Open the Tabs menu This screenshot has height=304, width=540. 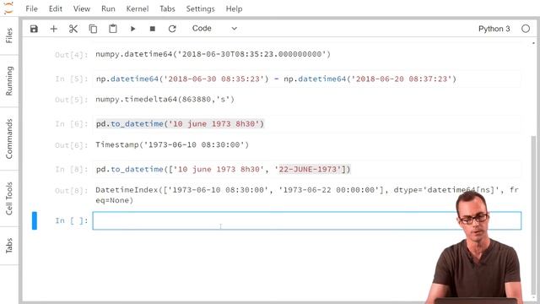pos(167,8)
